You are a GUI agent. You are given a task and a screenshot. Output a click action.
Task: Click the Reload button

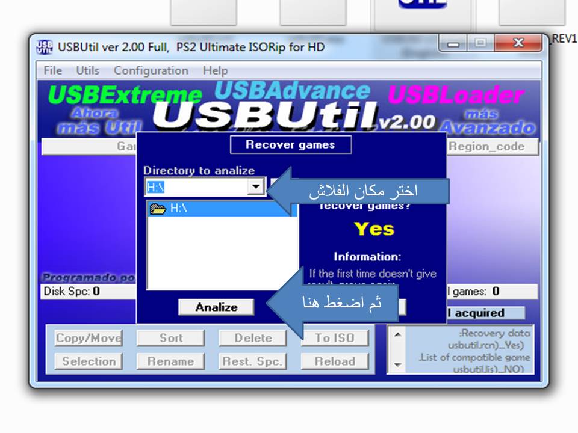[x=335, y=361]
